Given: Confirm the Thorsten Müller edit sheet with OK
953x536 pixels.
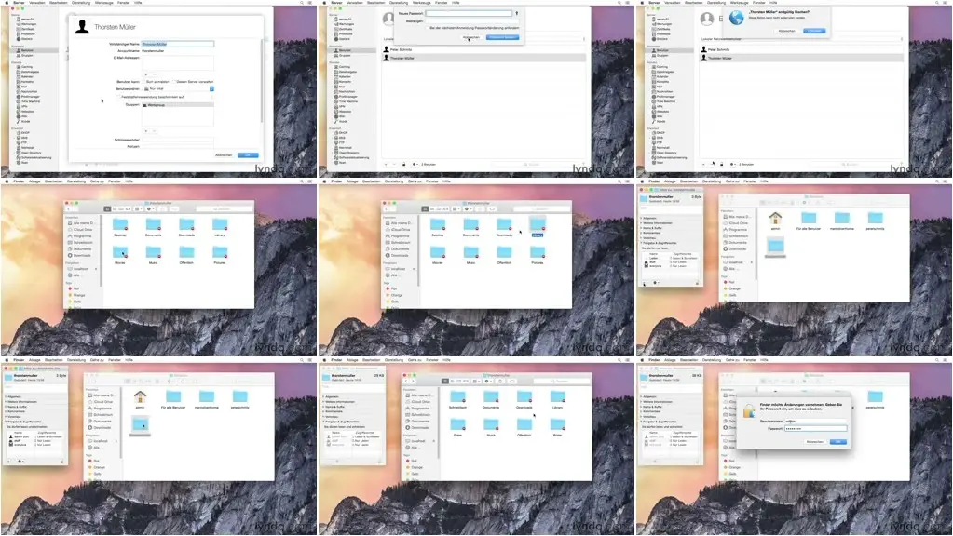Looking at the screenshot, I should 248,155.
